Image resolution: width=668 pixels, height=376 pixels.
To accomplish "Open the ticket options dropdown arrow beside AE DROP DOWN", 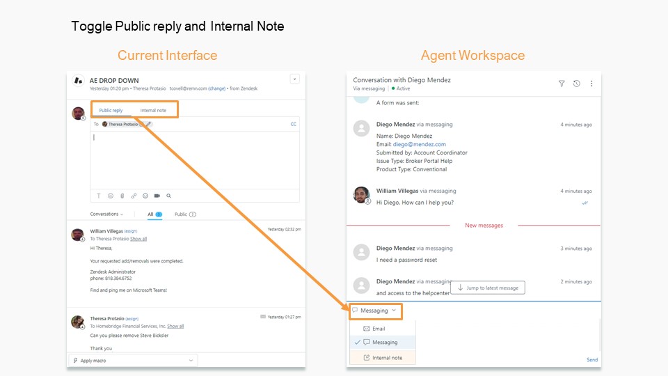I will (x=294, y=79).
